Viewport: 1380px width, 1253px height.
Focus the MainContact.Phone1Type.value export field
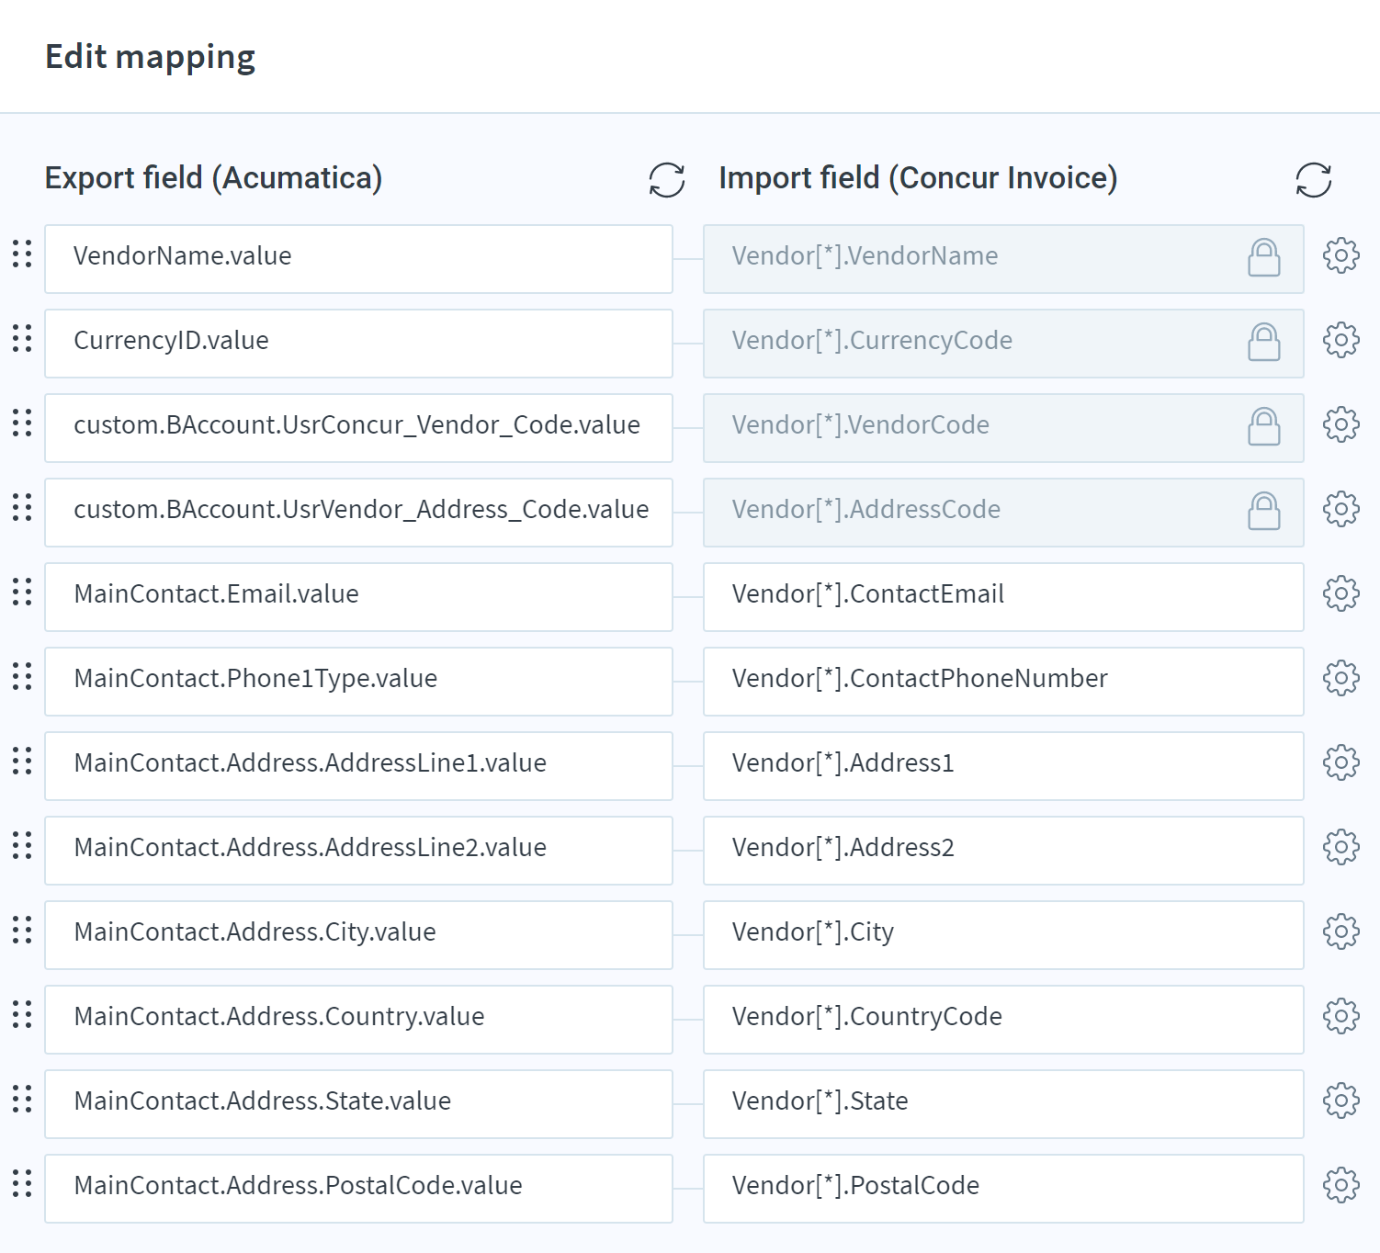point(358,682)
